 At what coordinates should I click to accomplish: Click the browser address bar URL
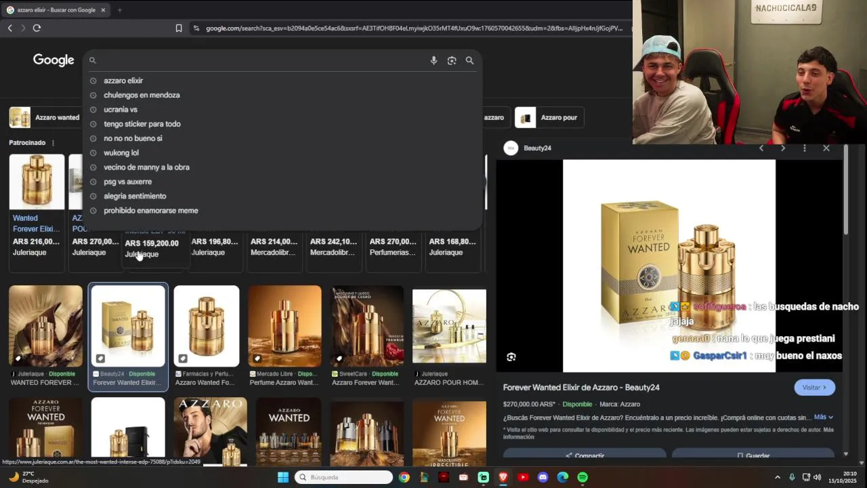(x=413, y=28)
